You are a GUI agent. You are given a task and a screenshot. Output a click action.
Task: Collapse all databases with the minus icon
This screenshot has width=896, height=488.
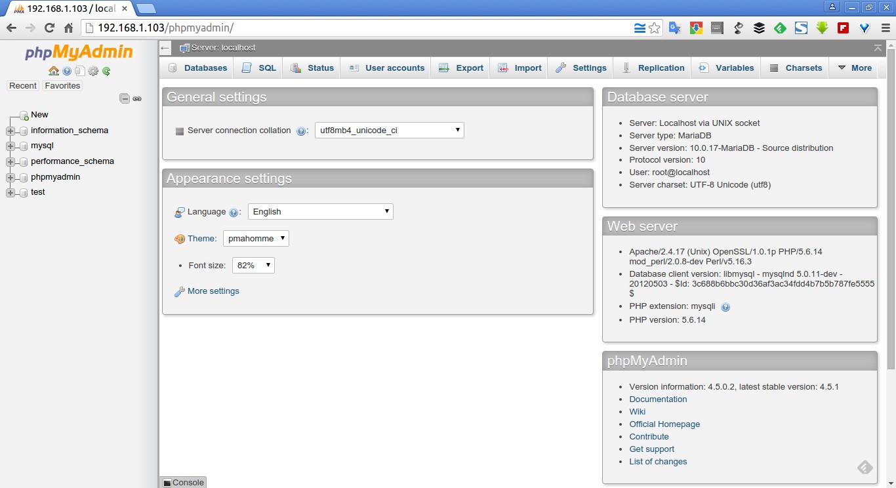(125, 98)
